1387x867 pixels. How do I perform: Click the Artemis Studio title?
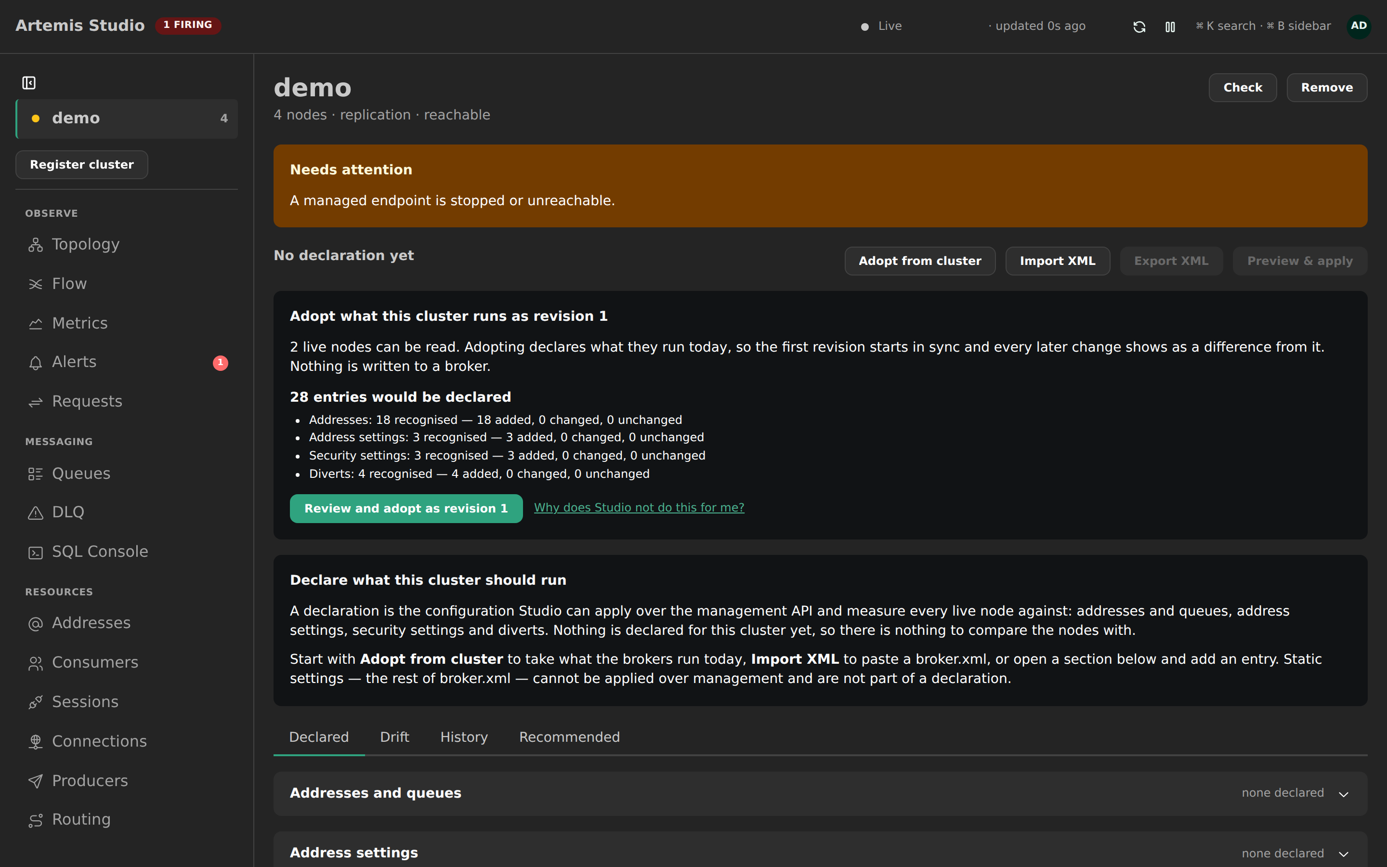(79, 25)
